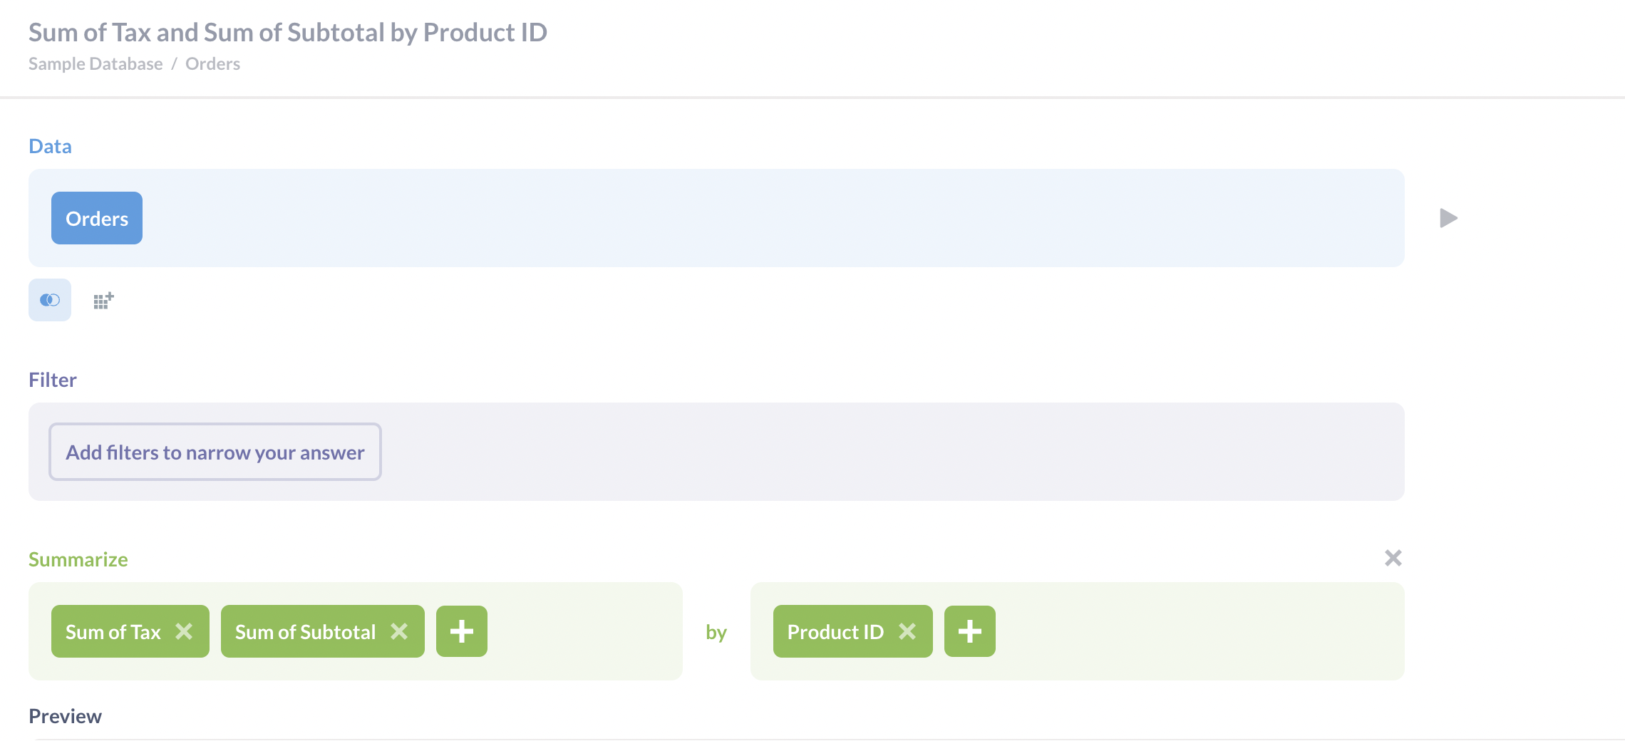Remove the Sum of Subtotal aggregation
The image size is (1625, 741).
point(400,631)
